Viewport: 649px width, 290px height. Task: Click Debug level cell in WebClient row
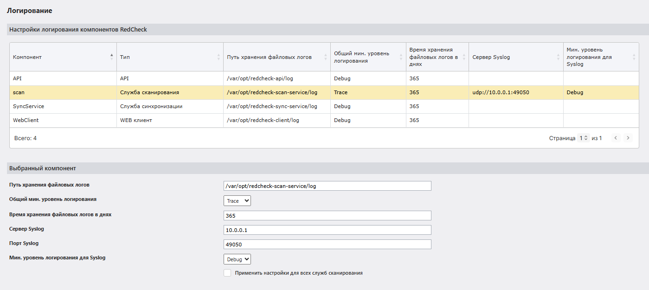368,120
